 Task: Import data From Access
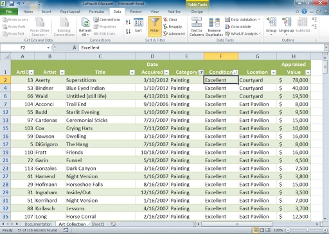(15, 20)
